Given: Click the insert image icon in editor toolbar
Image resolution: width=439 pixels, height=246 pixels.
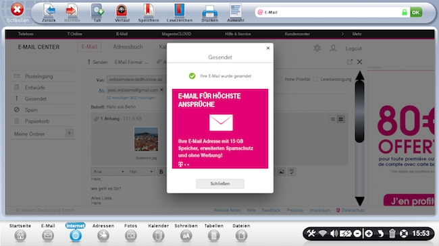Looking at the screenshot, I should (282, 172).
